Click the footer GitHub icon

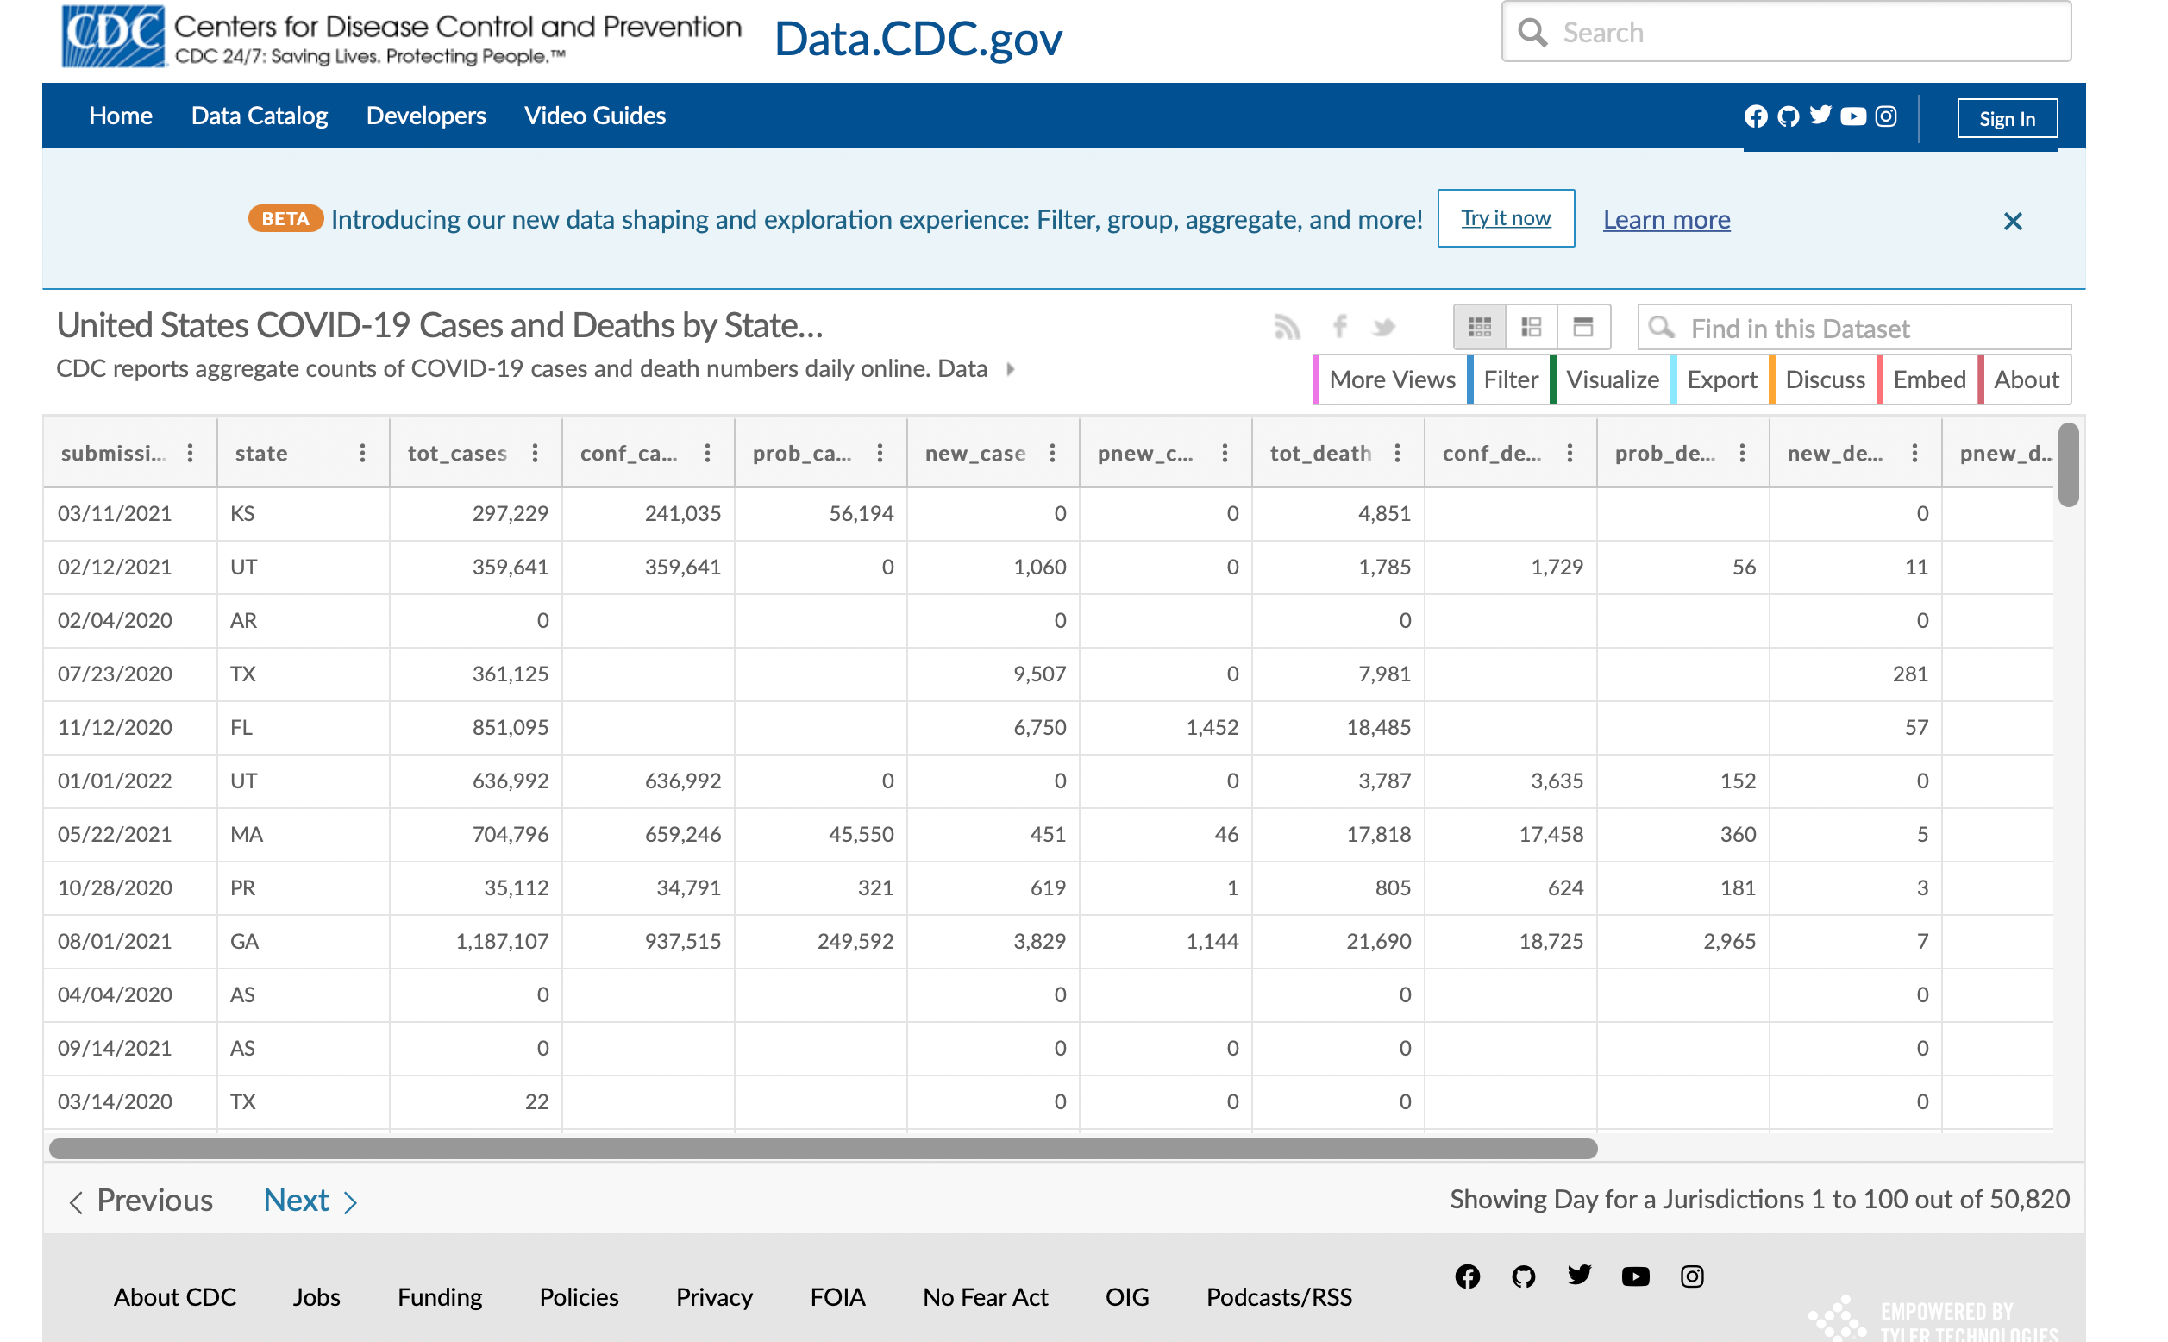pyautogui.click(x=1523, y=1276)
